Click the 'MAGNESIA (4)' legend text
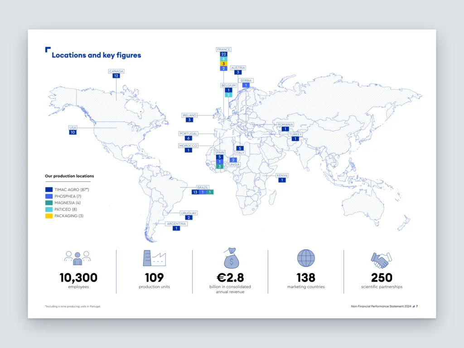The height and width of the screenshot is (348, 464). (x=68, y=203)
